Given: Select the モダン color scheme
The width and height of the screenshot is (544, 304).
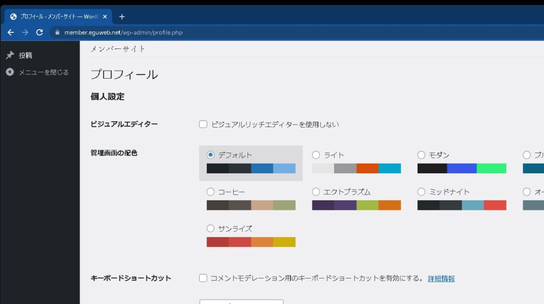Looking at the screenshot, I should coord(421,155).
